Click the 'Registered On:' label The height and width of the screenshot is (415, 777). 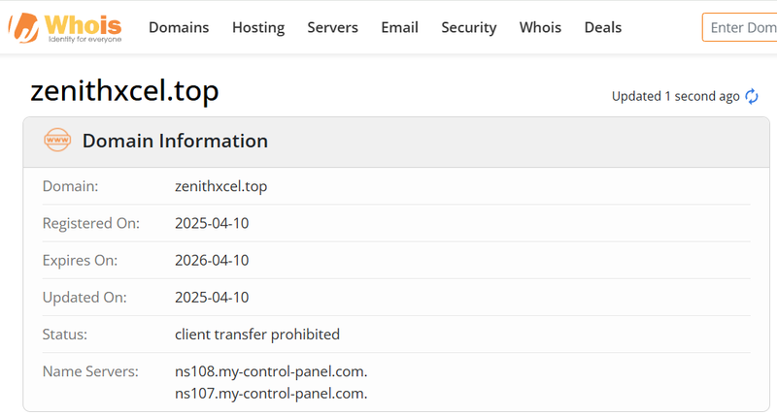91,224
